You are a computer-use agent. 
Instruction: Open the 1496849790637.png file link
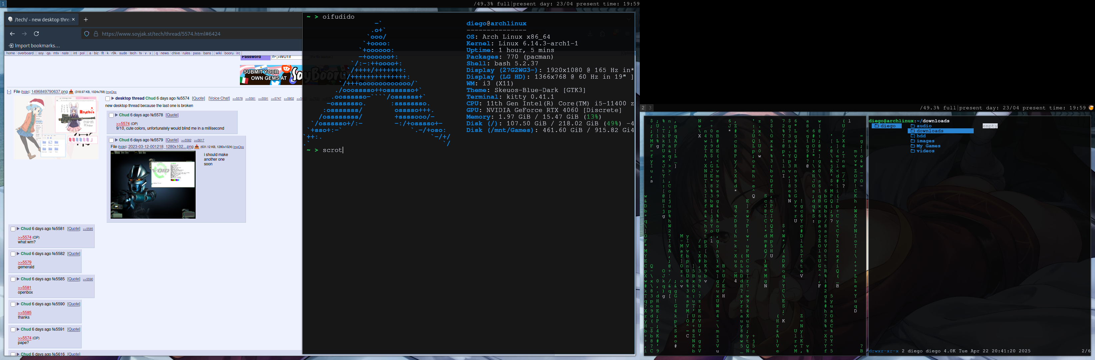[49, 92]
